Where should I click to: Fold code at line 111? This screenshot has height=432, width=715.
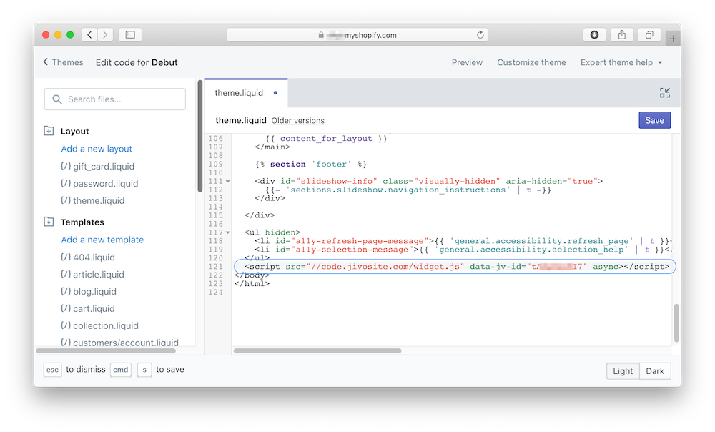(x=228, y=182)
